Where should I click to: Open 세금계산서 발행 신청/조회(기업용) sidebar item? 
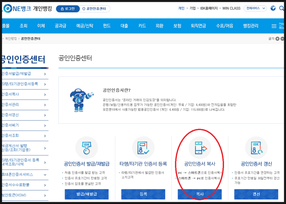tap(24, 148)
